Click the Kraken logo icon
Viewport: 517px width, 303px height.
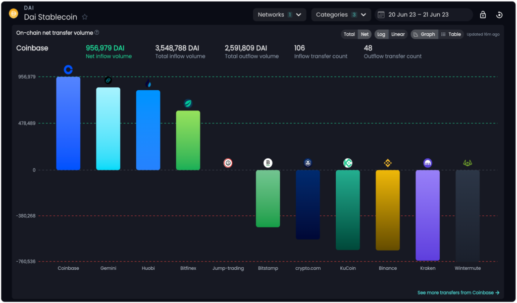click(x=428, y=163)
